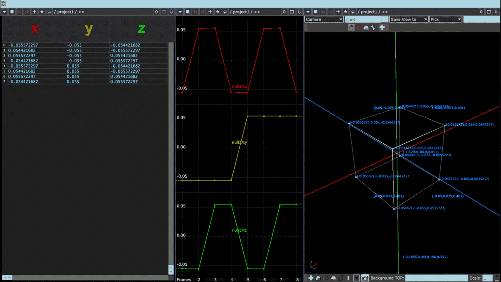Click the bottom toolbar plus cross icon
Screen dimensions: 501x282
[311, 278]
